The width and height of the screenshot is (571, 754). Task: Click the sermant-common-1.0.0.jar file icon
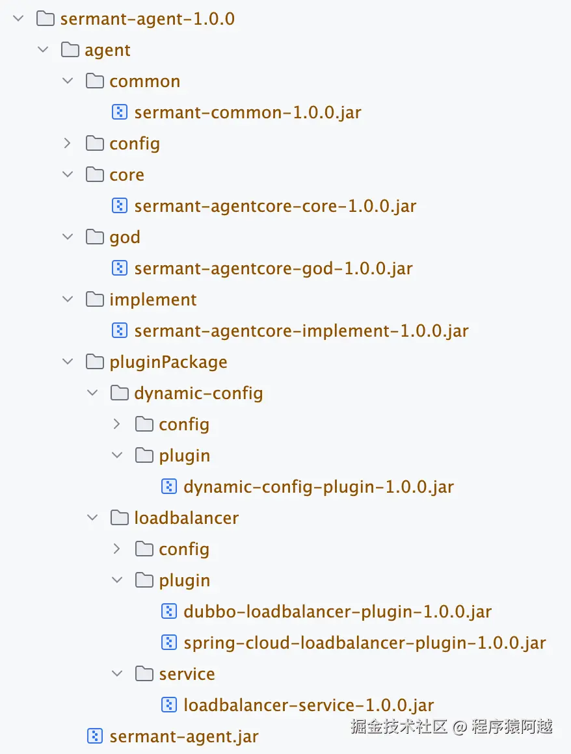(120, 112)
